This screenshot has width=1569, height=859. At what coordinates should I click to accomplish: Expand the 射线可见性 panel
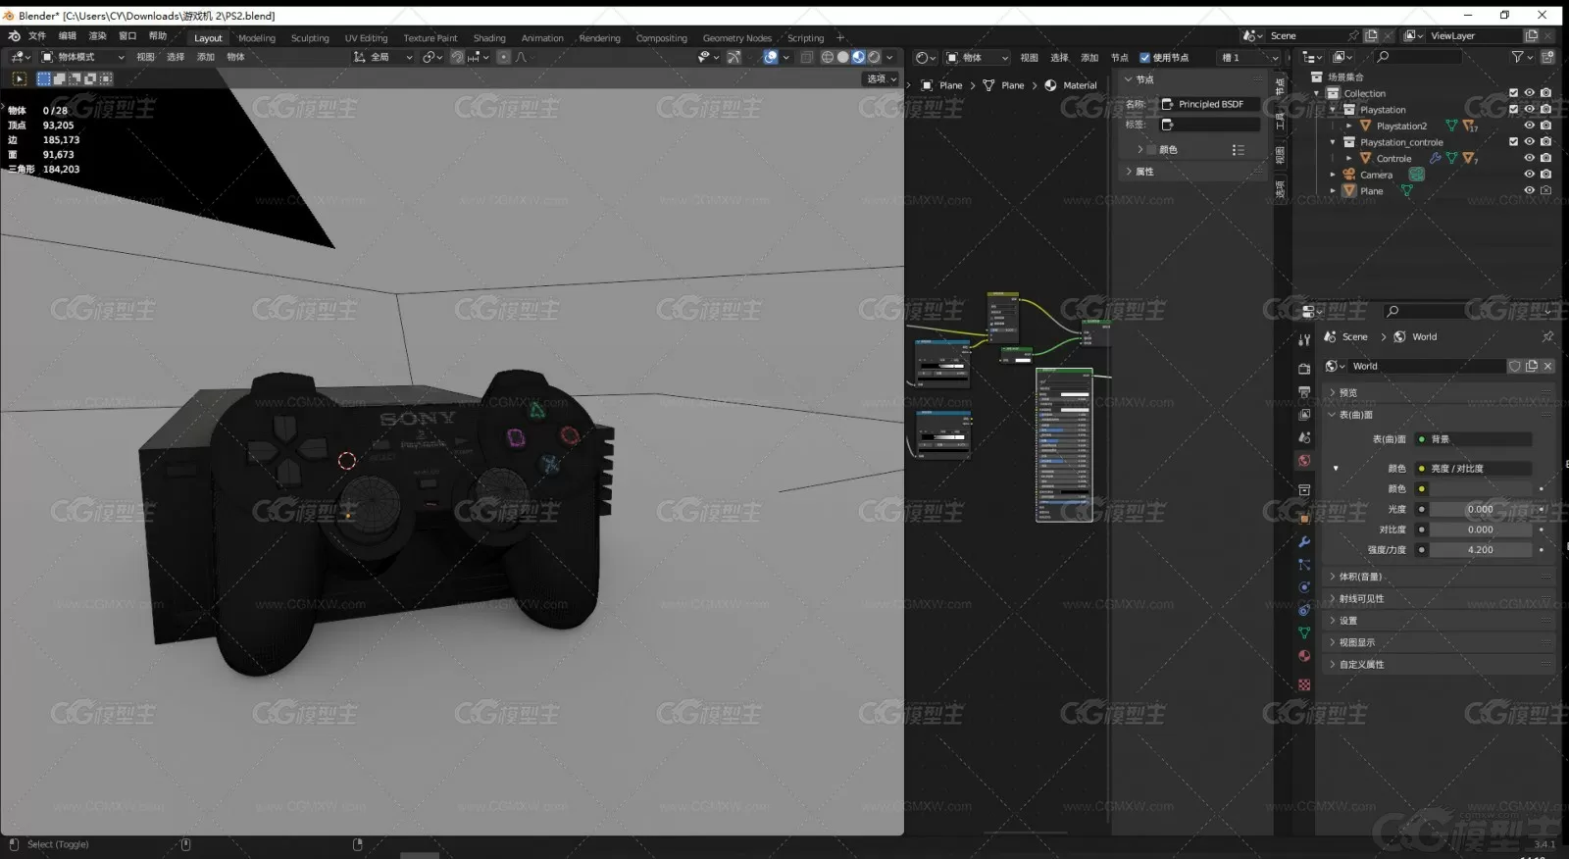pos(1440,598)
